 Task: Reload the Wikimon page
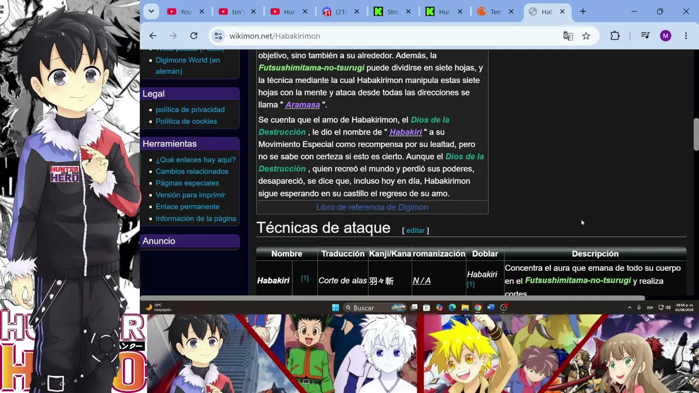(194, 36)
